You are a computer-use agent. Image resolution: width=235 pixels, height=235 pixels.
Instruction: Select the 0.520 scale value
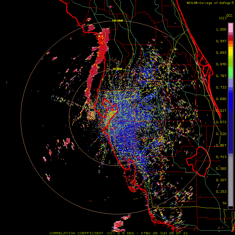point(221,134)
